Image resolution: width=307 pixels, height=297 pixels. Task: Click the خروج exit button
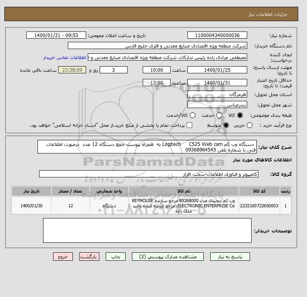tap(63, 257)
